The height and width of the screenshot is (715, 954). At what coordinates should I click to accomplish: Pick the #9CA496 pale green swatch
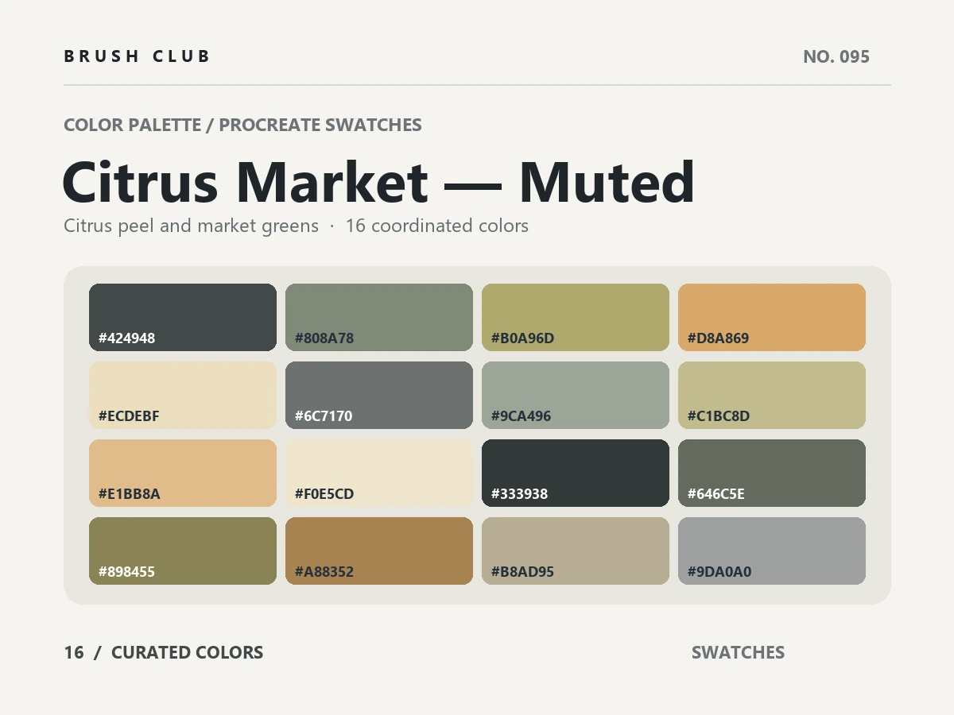tap(576, 395)
